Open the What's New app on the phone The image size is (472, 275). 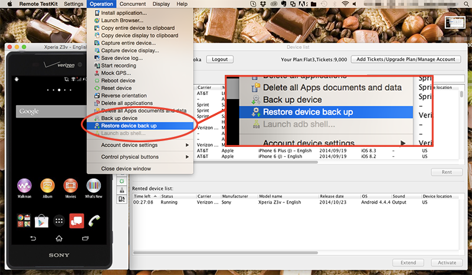coord(94,188)
